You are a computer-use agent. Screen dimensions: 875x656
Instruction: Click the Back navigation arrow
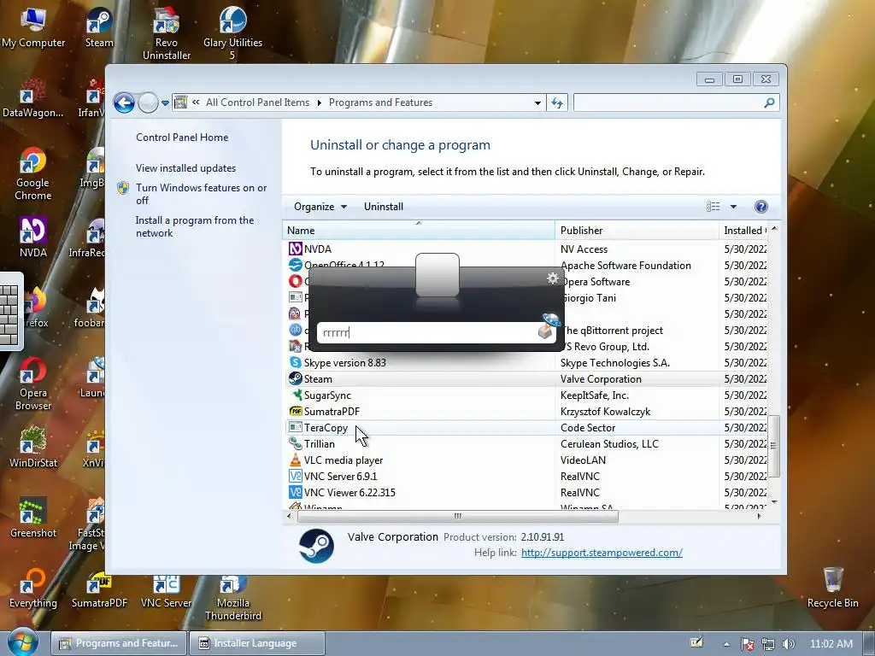124,102
